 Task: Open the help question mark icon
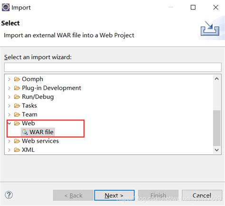(x=9, y=195)
